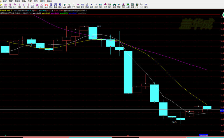Switch to 日线 daily chart

pos(51,6)
